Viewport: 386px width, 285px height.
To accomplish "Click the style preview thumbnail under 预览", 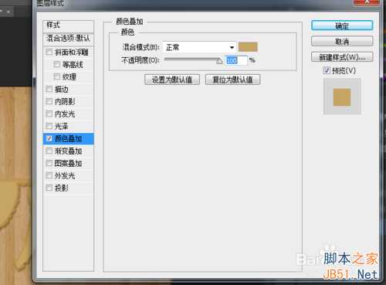I will (342, 97).
